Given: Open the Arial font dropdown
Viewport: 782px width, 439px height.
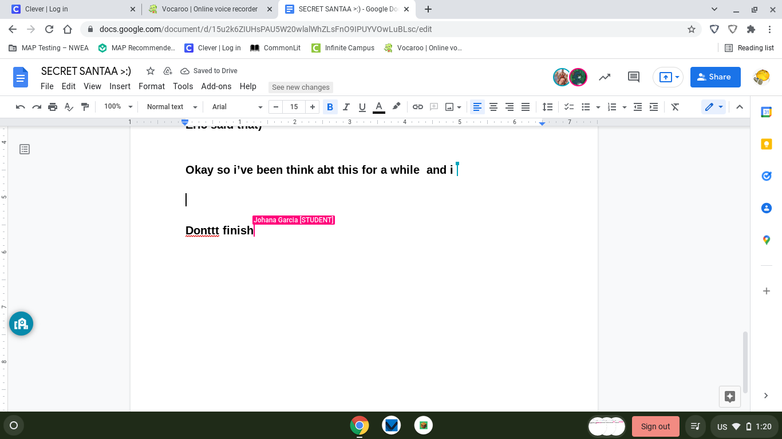Looking at the screenshot, I should [237, 107].
